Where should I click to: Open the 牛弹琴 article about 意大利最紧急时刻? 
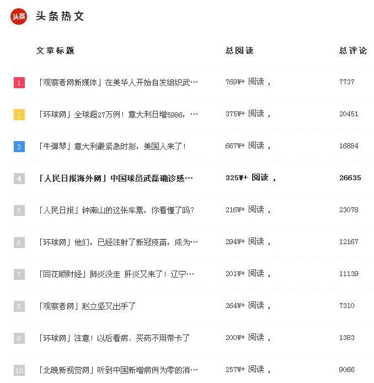click(x=112, y=147)
